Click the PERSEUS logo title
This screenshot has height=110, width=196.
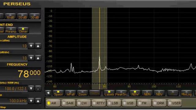(17, 4)
